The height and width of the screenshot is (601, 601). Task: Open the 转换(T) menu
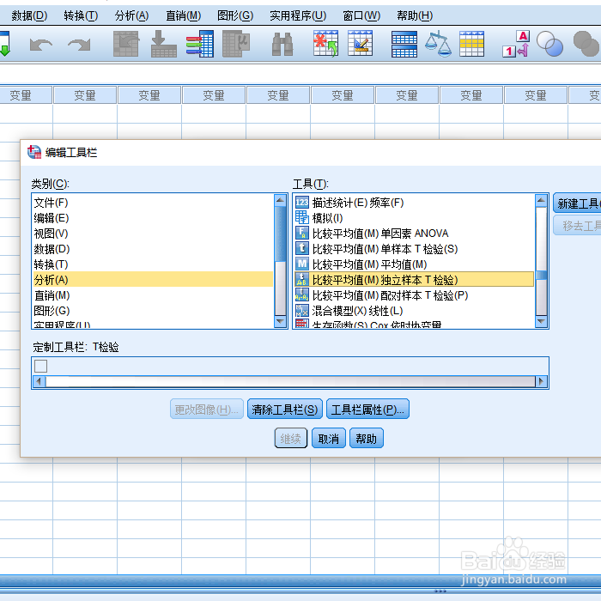click(x=81, y=15)
